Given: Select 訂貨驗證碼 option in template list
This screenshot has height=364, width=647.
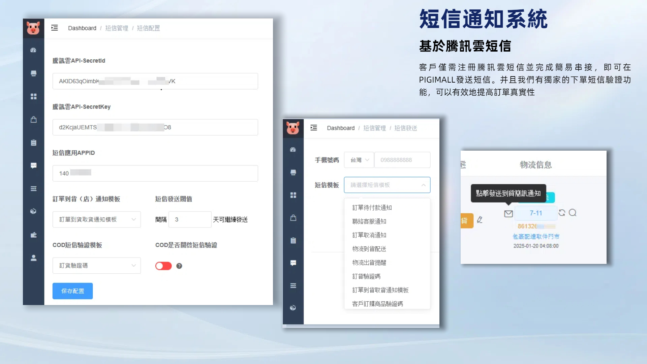Looking at the screenshot, I should pos(387,276).
